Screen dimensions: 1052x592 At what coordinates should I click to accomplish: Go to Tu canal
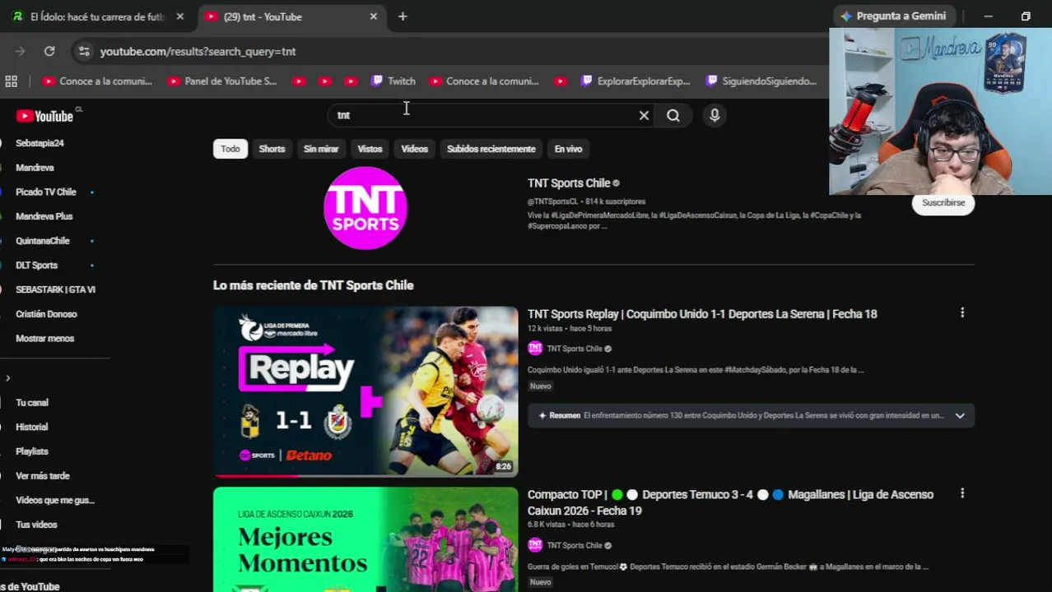(32, 403)
